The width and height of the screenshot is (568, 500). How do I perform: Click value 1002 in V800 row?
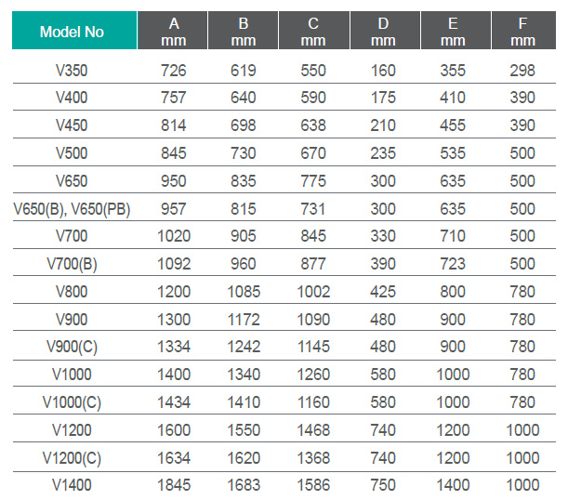click(313, 292)
